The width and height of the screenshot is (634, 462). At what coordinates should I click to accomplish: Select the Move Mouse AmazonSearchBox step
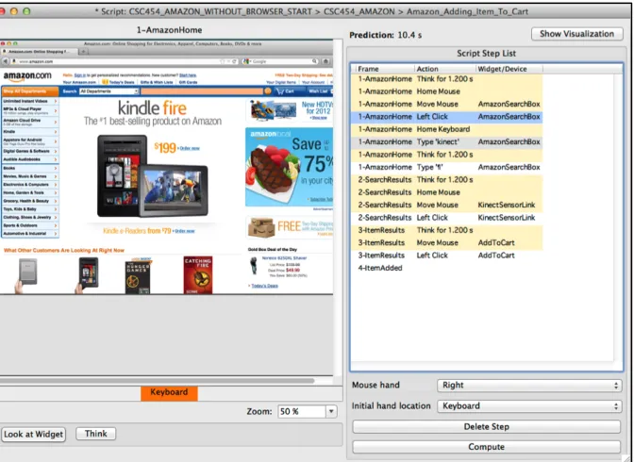[446, 104]
